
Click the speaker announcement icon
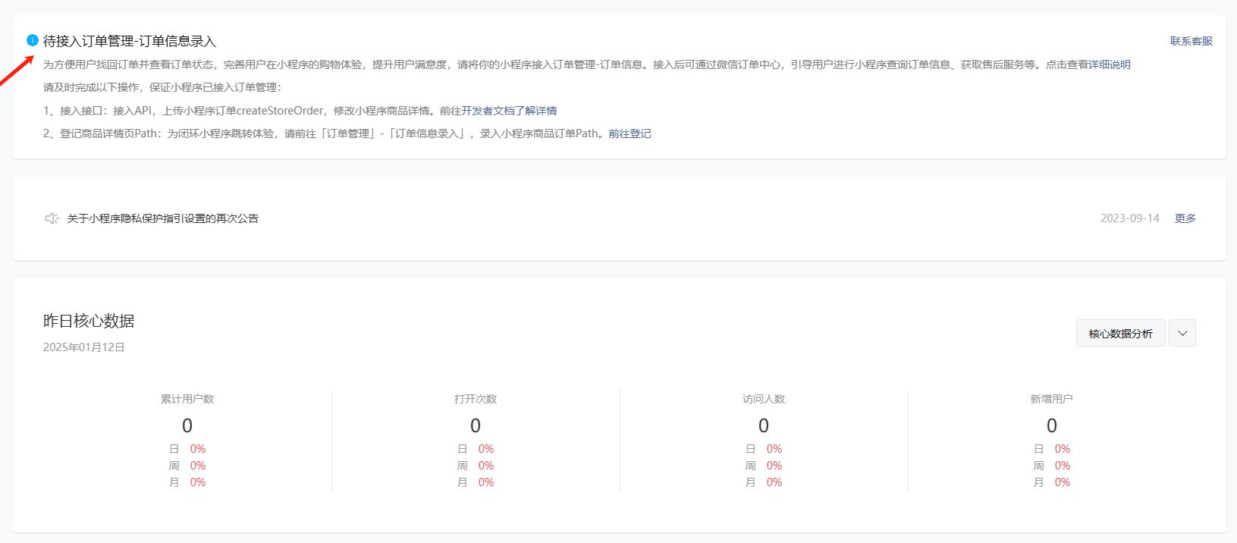pos(52,218)
